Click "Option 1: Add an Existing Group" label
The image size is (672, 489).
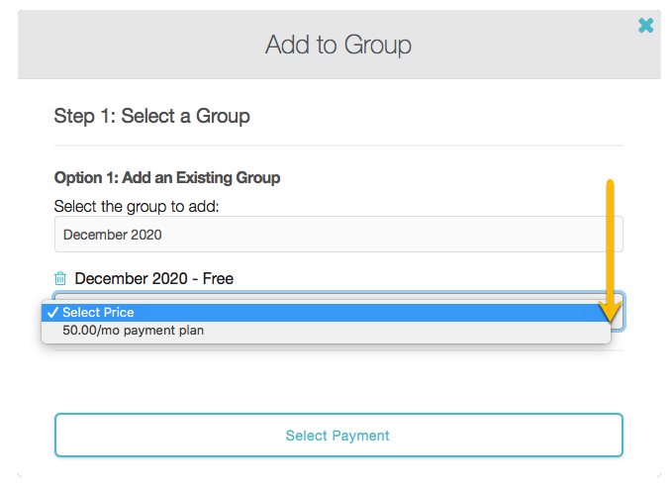coord(167,178)
